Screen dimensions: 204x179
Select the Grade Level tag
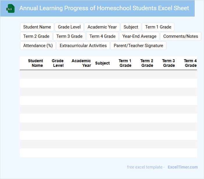point(69,27)
